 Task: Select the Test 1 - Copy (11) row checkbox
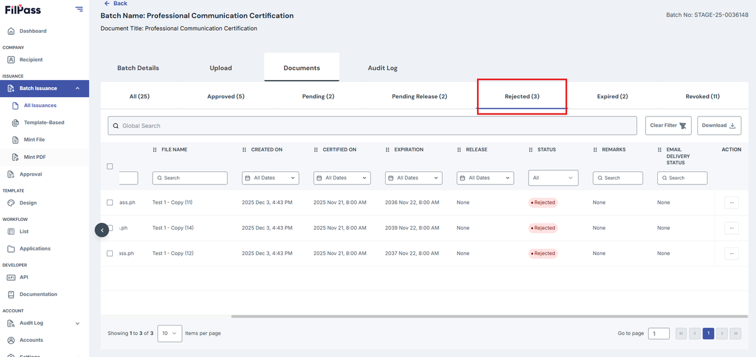110,203
